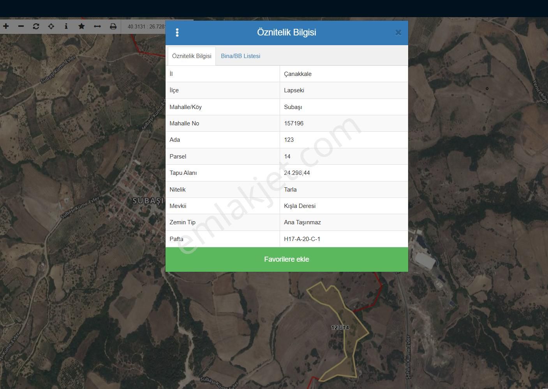Image resolution: width=548 pixels, height=389 pixels.
Task: Zoom in with the plus icon
Action: [6, 26]
